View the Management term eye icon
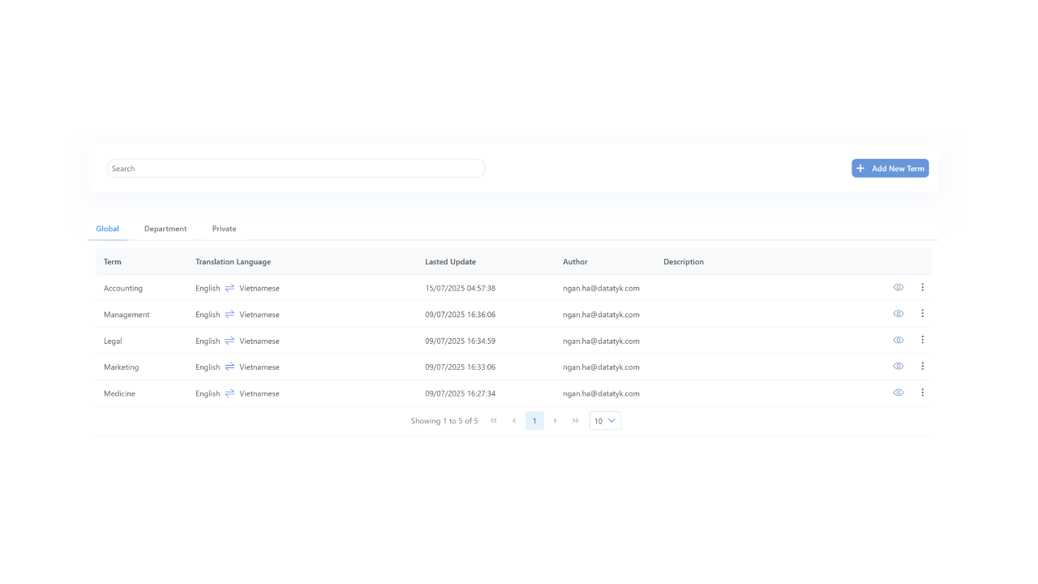The image size is (1038, 584). (x=899, y=314)
